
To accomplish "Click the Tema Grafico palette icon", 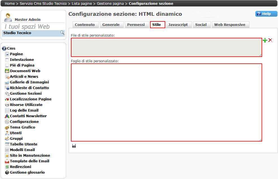I will 7,127.
